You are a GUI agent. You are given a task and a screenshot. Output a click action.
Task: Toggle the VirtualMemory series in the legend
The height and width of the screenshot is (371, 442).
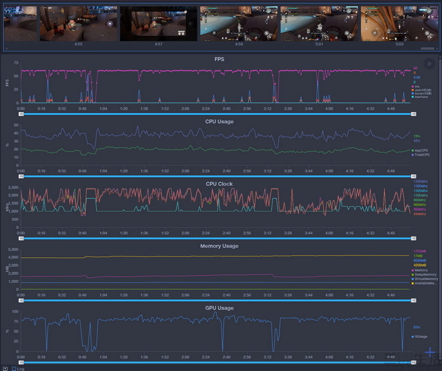pos(425,279)
